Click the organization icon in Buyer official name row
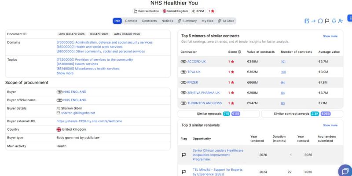 [59, 100]
